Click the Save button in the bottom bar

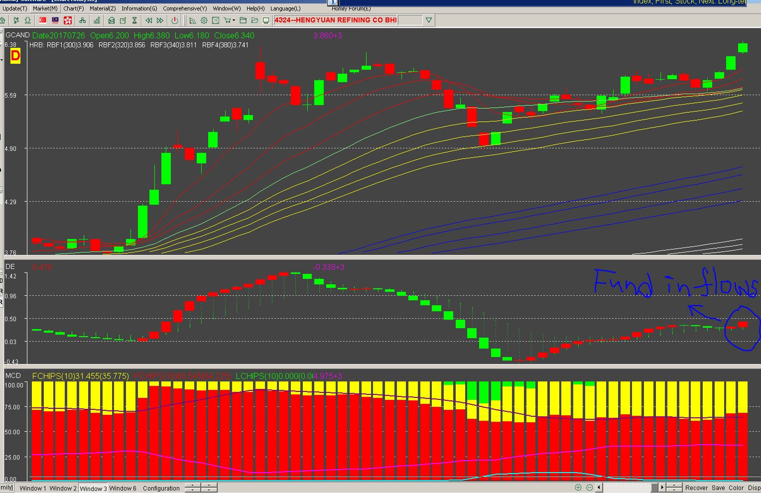coord(718,488)
